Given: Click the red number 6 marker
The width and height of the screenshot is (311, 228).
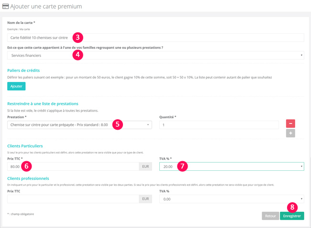Looking at the screenshot, I should click(27, 166).
